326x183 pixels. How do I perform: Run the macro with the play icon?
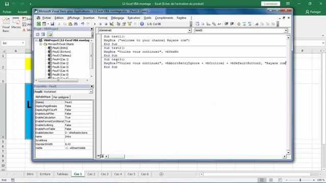coord(95,24)
